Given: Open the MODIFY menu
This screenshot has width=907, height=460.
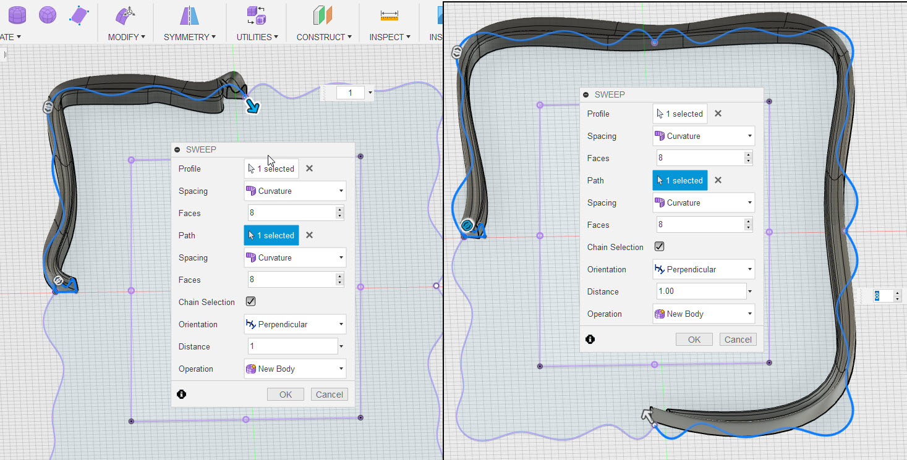Looking at the screenshot, I should 126,36.
